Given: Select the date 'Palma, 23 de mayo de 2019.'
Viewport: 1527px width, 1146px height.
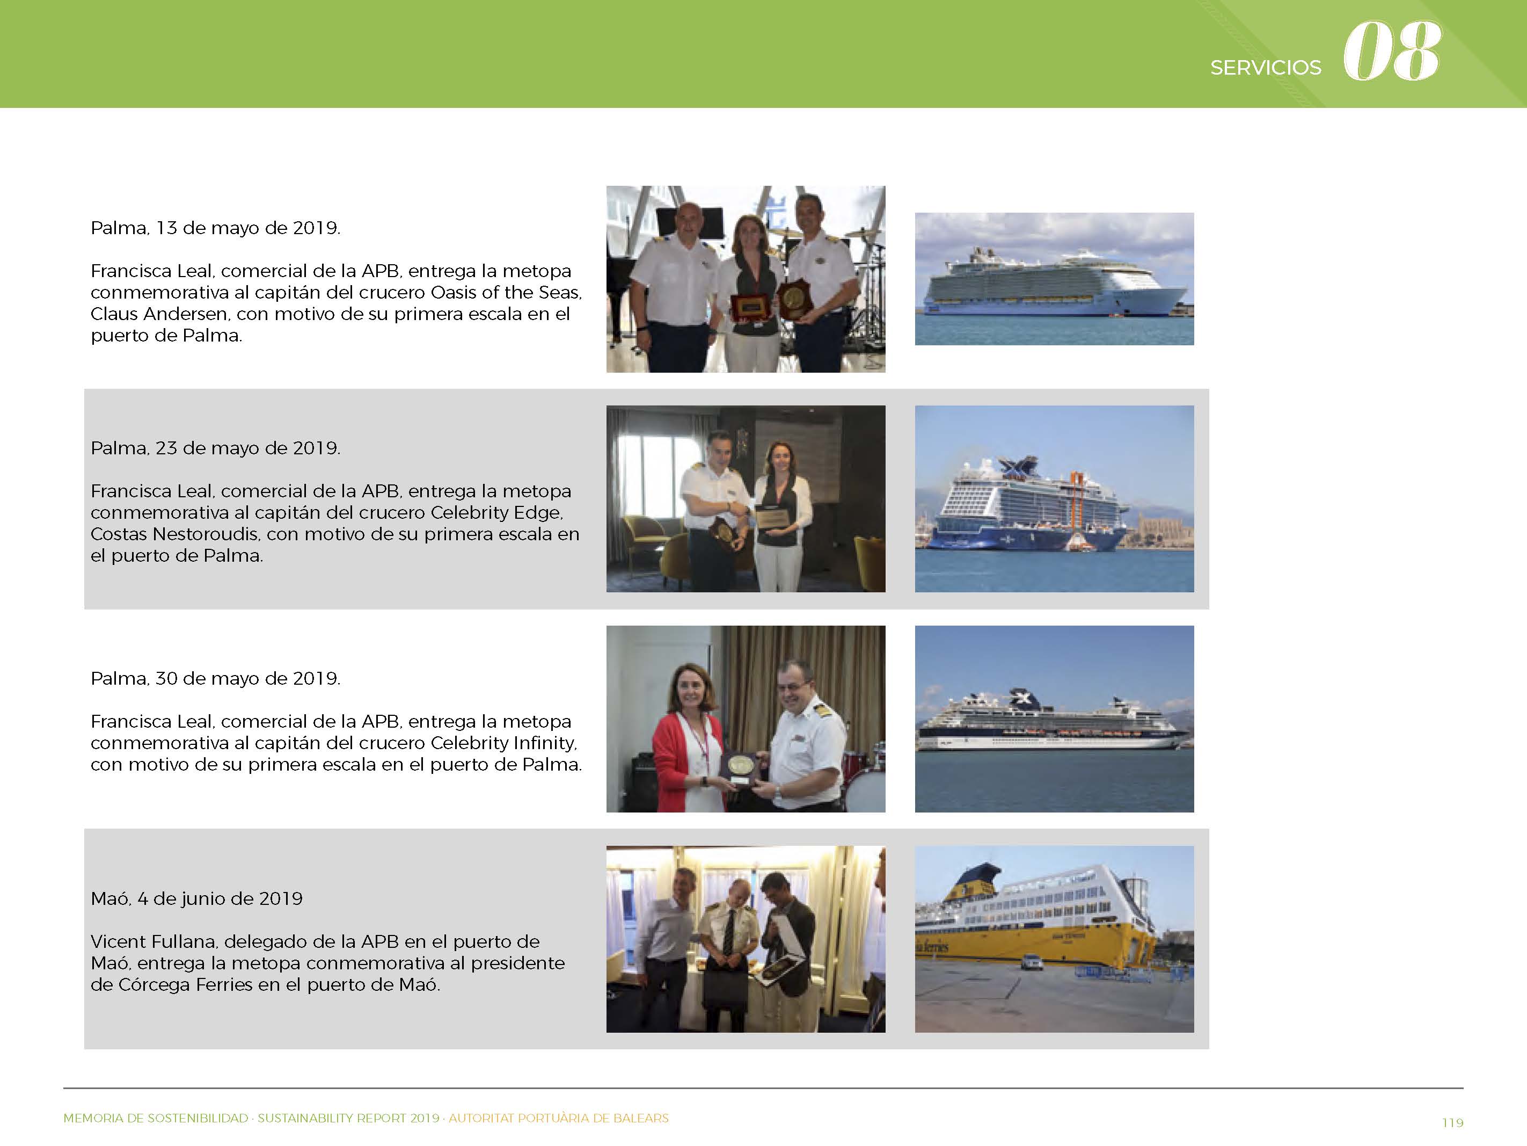Looking at the screenshot, I should 215,448.
